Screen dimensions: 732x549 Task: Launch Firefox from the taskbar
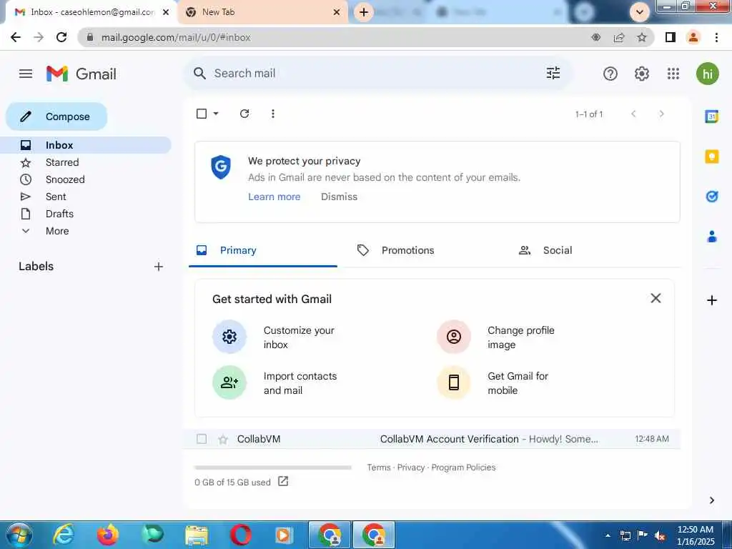tap(108, 535)
